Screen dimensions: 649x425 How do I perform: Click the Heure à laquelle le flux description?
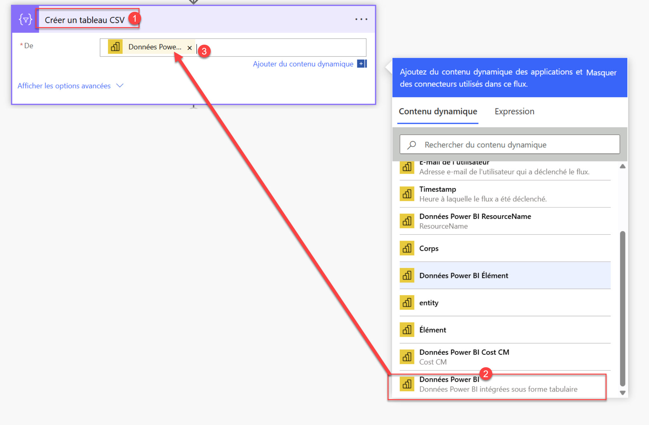[483, 199]
